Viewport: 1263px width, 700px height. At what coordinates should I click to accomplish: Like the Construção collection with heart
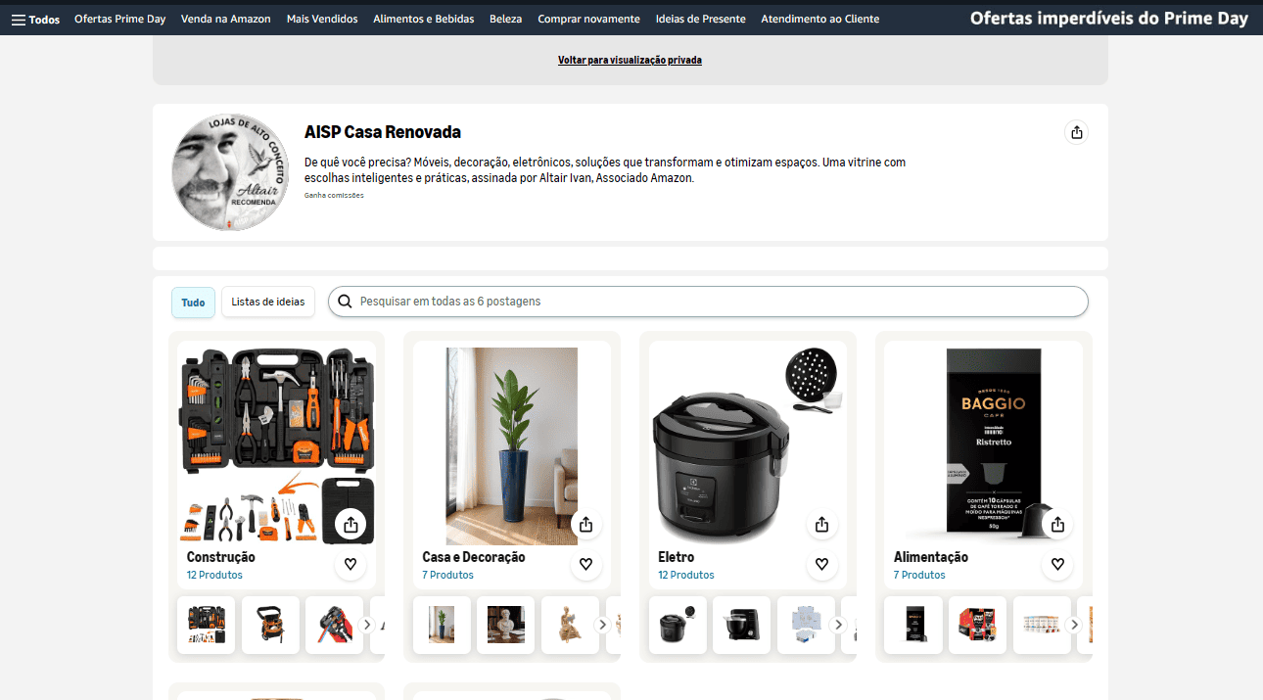(x=351, y=564)
